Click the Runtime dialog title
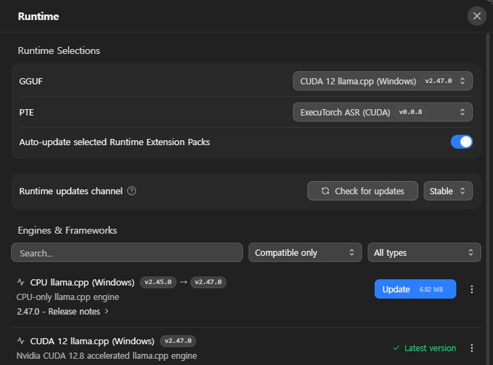This screenshot has height=365, width=493. pyautogui.click(x=38, y=17)
